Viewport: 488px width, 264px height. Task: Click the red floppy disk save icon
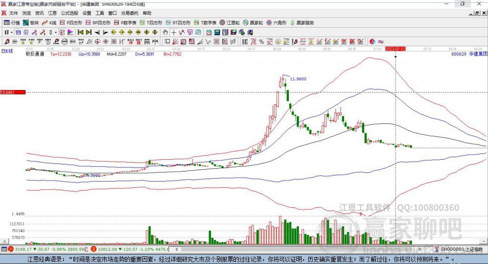click(x=234, y=32)
